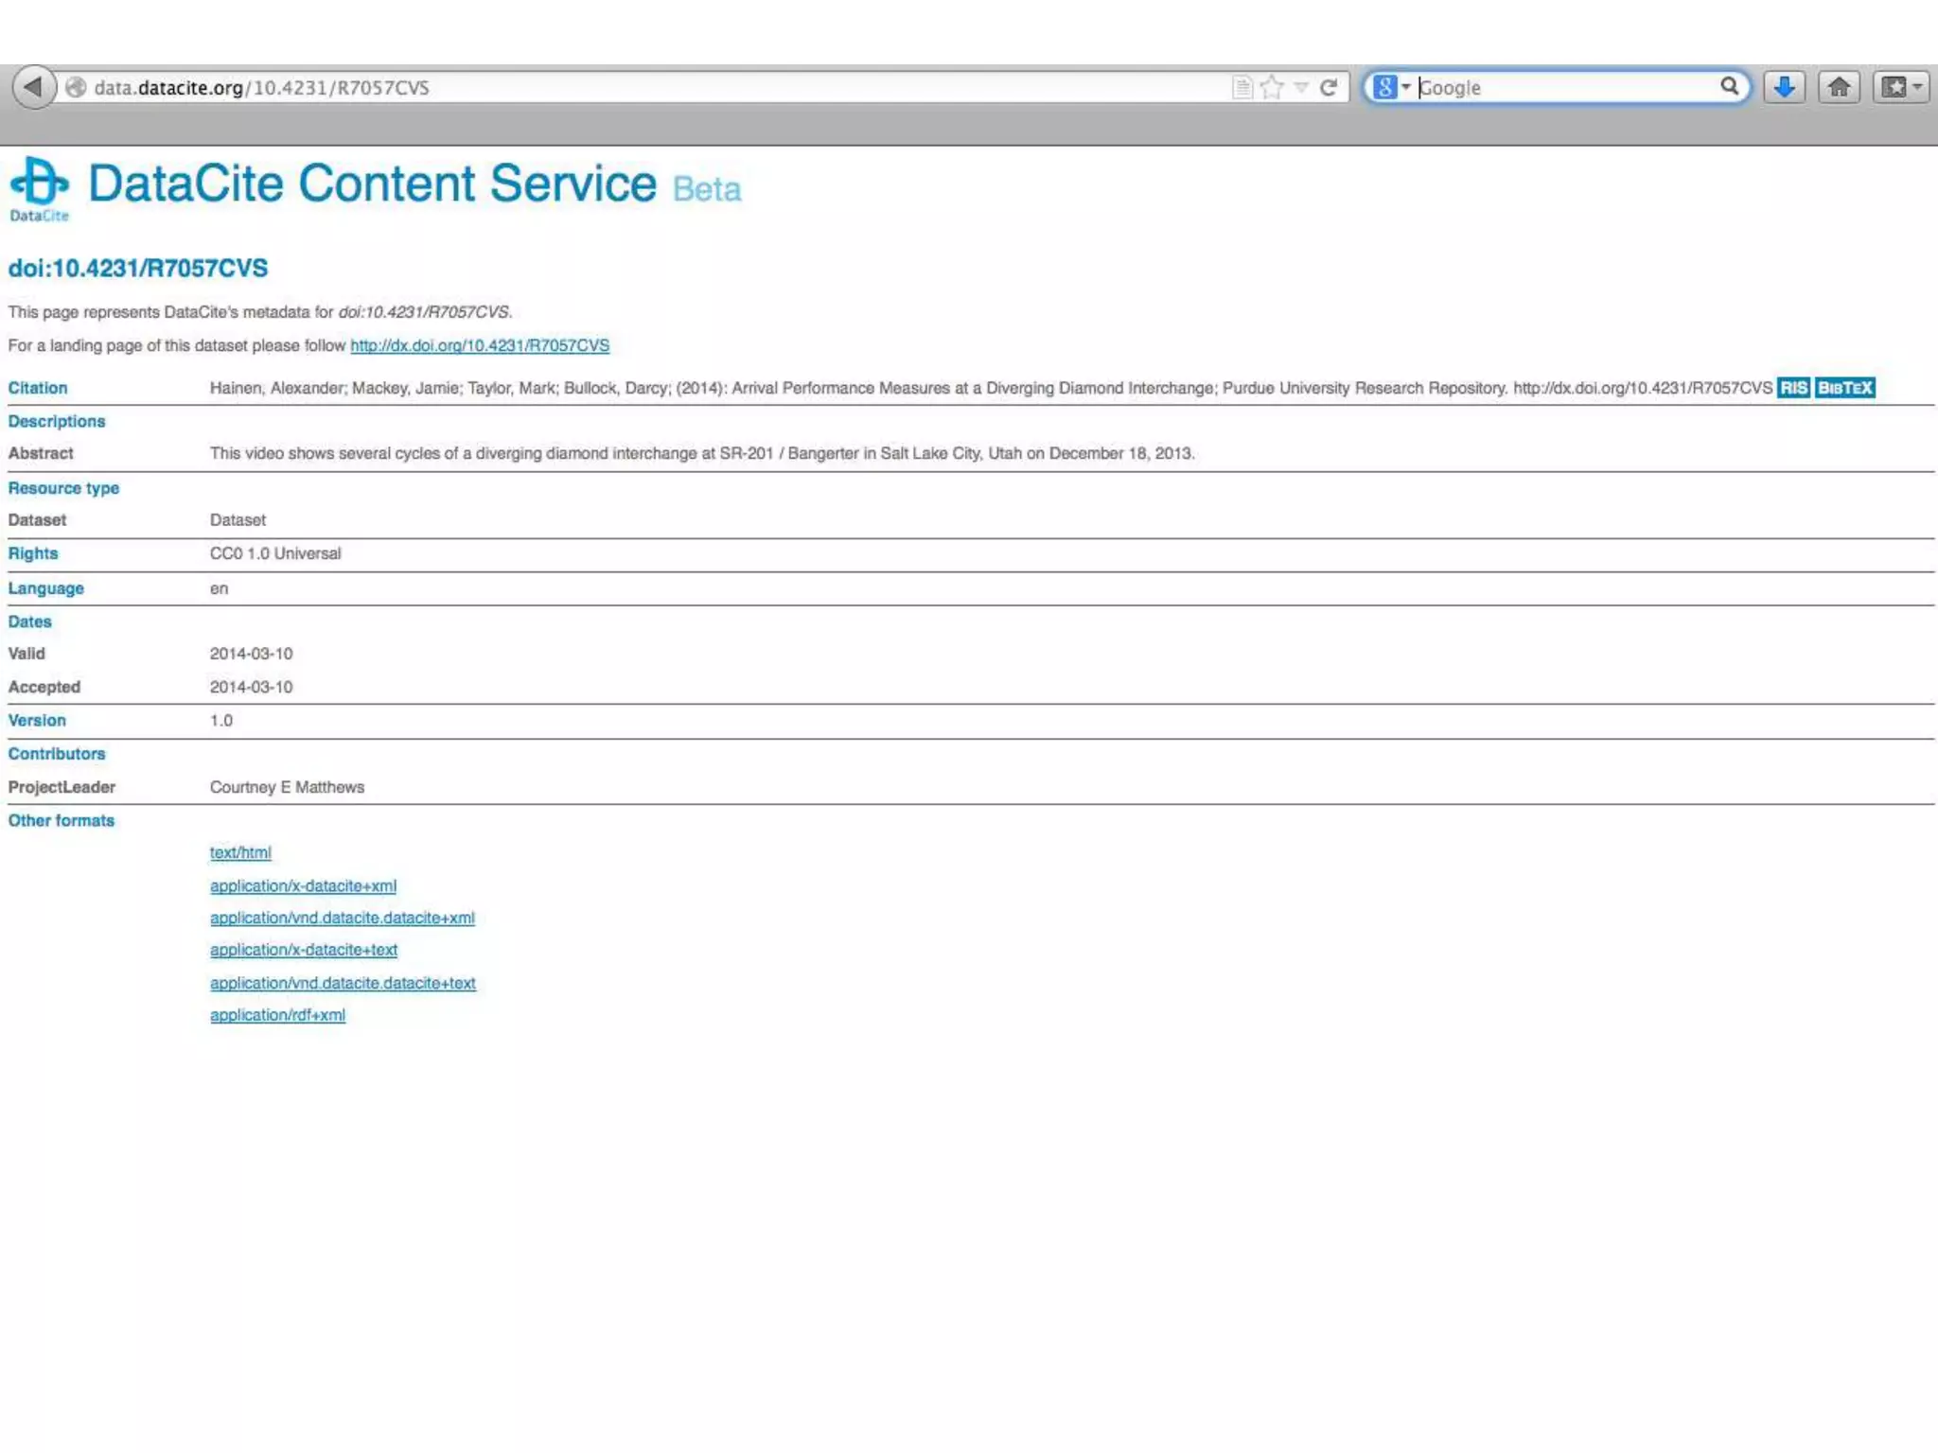1938x1453 pixels.
Task: Open the Google search engine selector dropdown
Action: 1391,88
